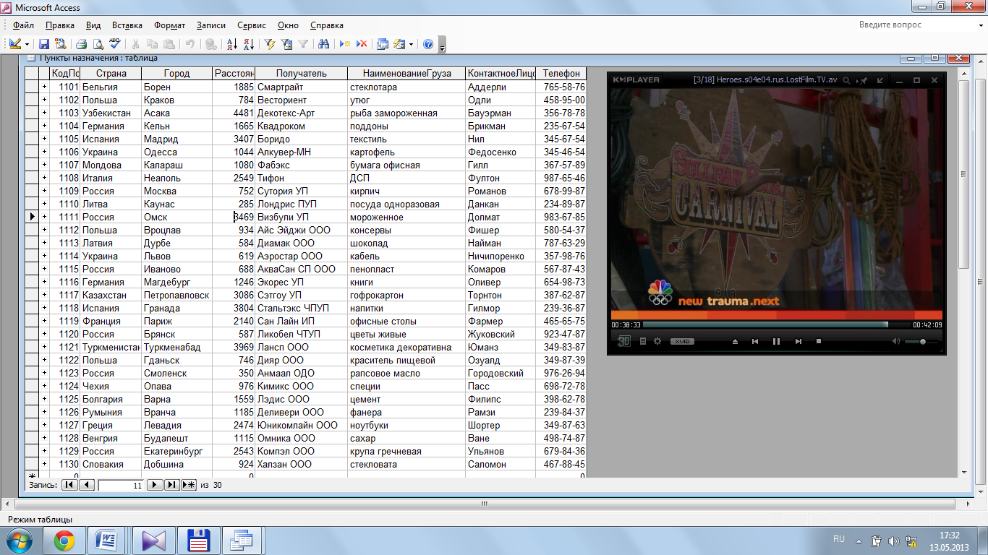This screenshot has width=988, height=555.
Task: Open the View button dropdown arrow
Action: [27, 44]
